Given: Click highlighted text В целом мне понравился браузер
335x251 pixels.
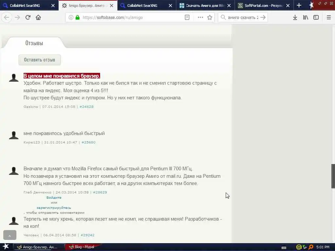Looking at the screenshot, I should tap(62, 76).
